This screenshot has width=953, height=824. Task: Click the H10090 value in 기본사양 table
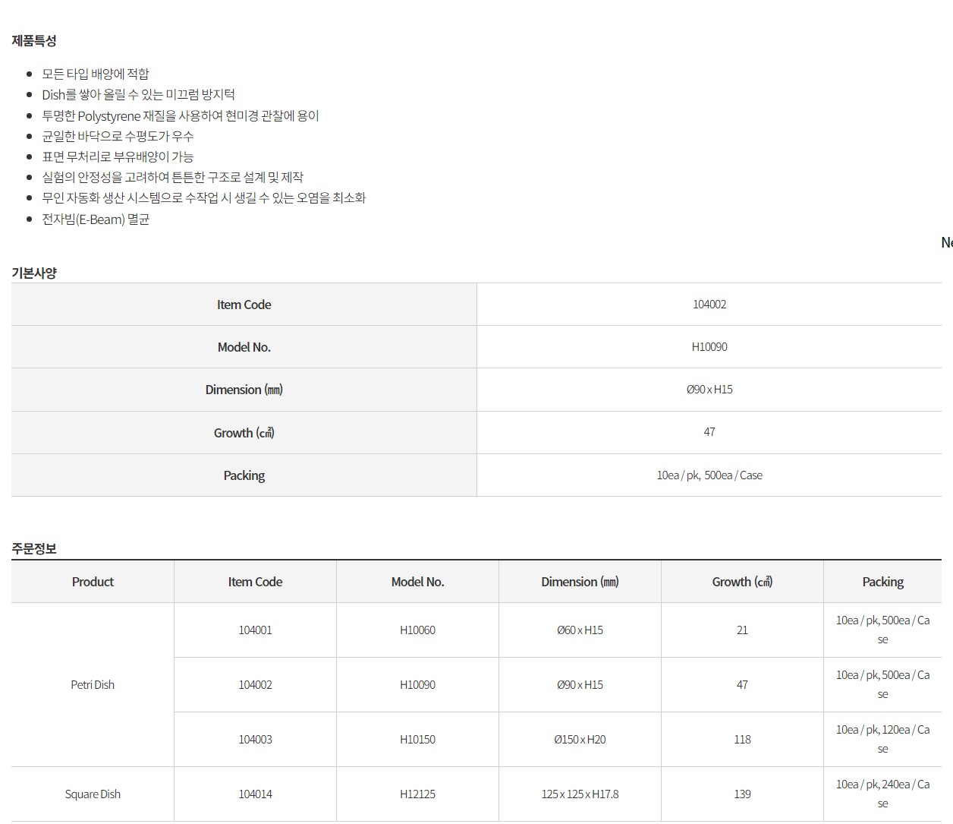click(x=709, y=347)
